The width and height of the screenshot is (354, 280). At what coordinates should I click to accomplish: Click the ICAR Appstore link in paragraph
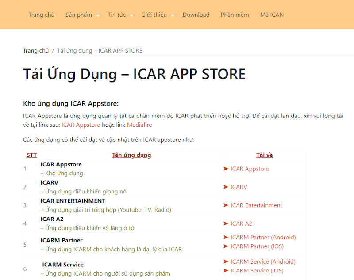pyautogui.click(x=81, y=125)
